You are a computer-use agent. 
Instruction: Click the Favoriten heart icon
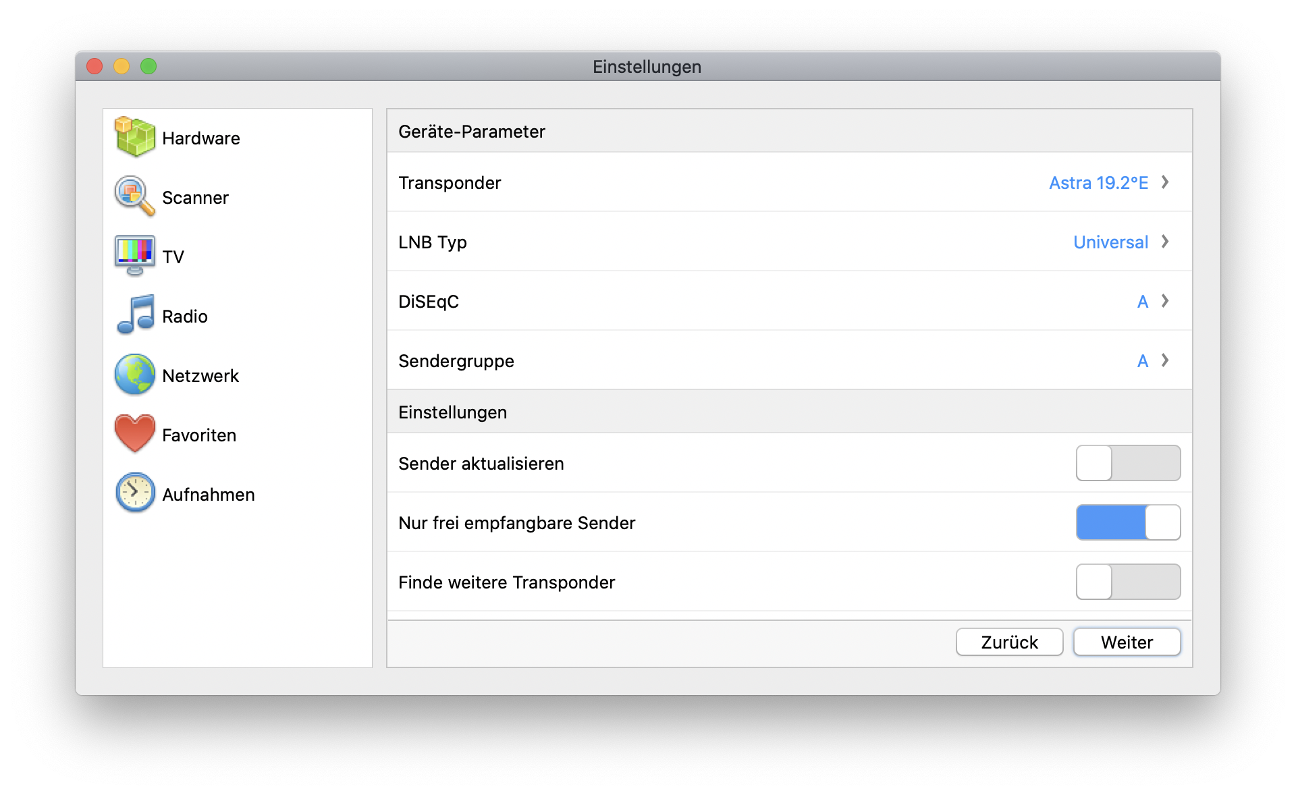(x=134, y=434)
